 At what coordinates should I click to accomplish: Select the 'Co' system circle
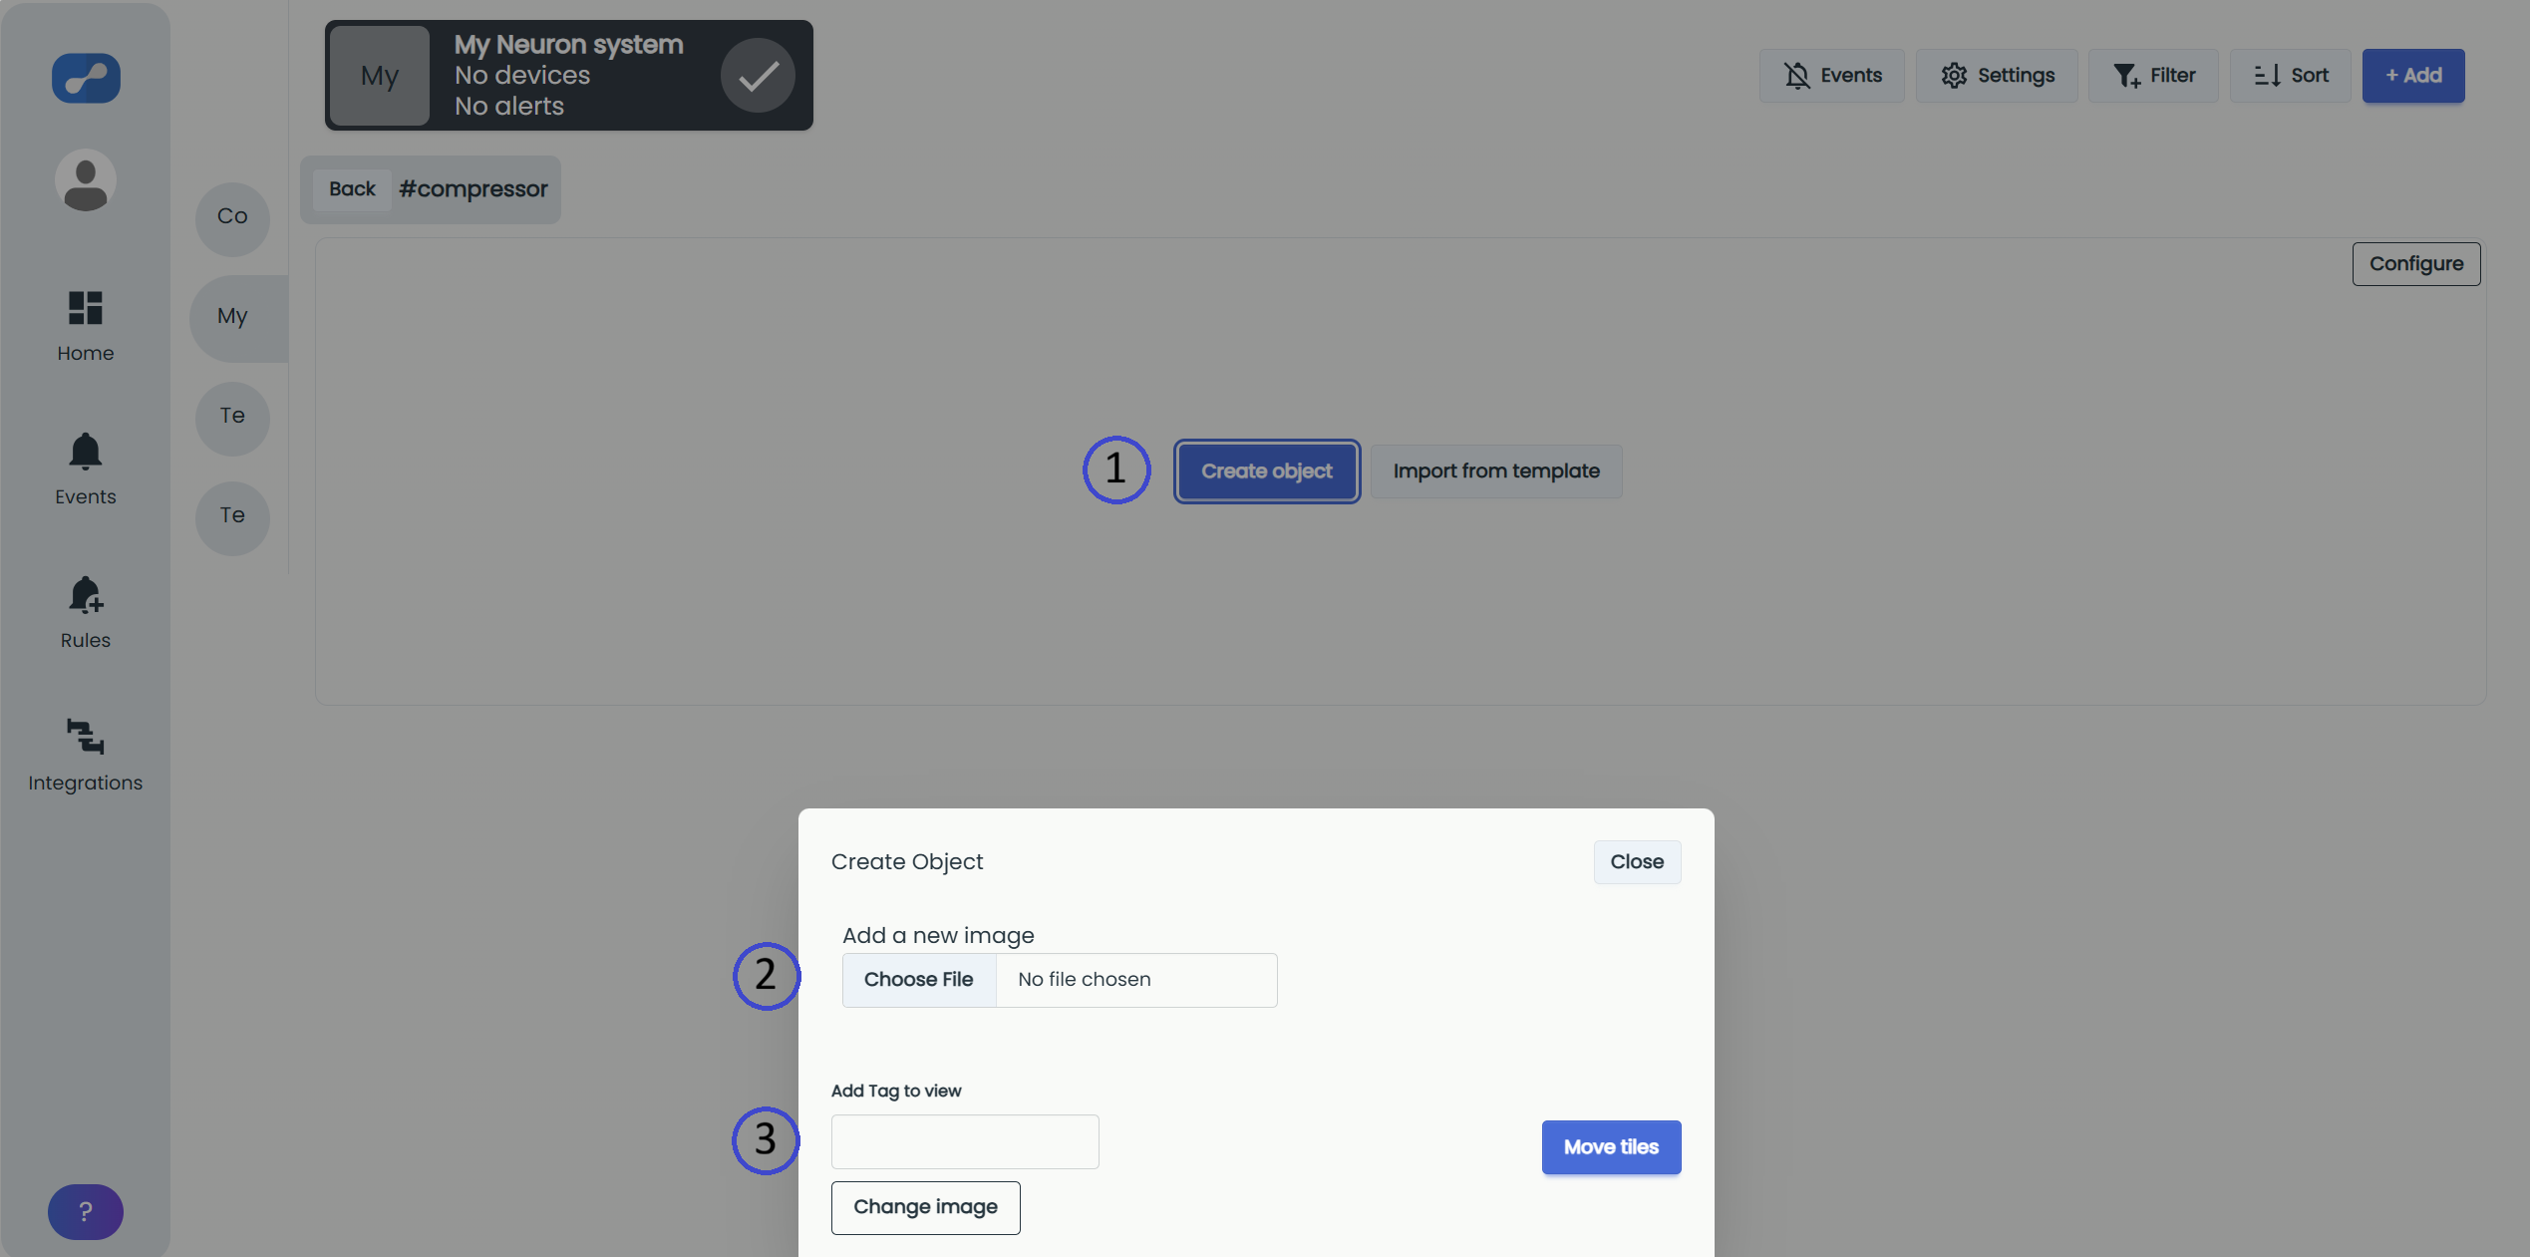[232, 217]
